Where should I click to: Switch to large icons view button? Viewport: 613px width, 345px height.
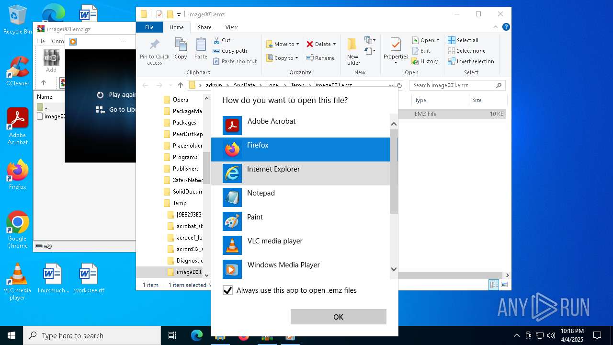[504, 285]
